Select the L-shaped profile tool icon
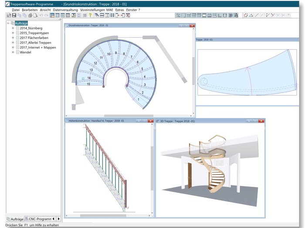 tap(220, 15)
